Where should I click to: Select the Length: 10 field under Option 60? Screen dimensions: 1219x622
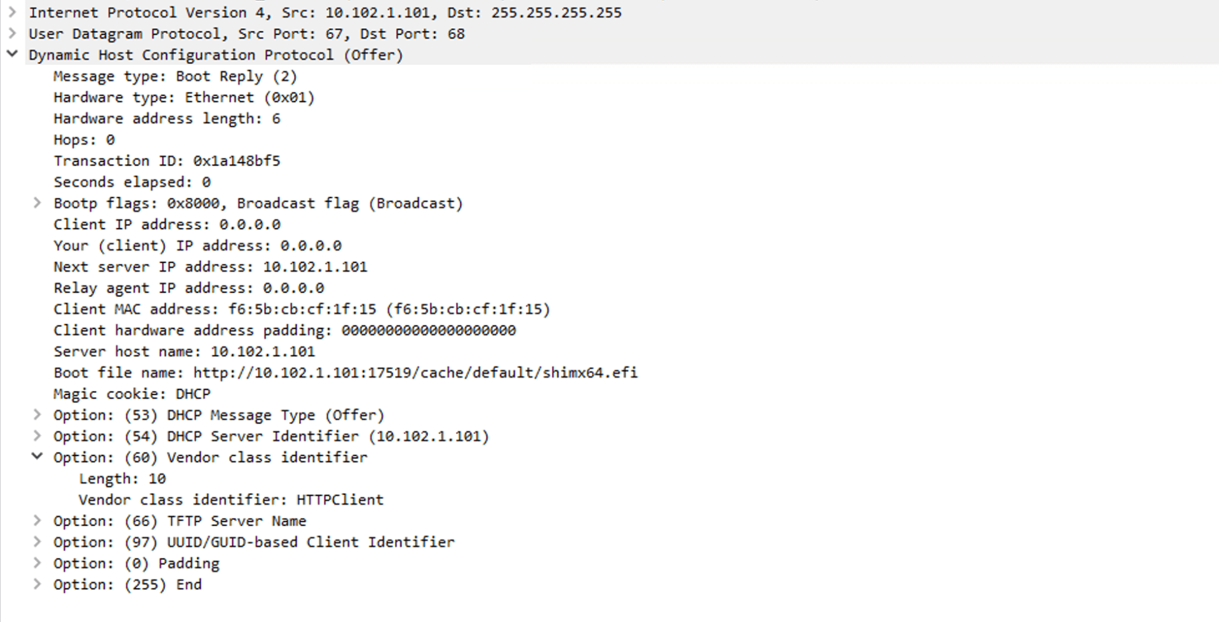pyautogui.click(x=121, y=478)
